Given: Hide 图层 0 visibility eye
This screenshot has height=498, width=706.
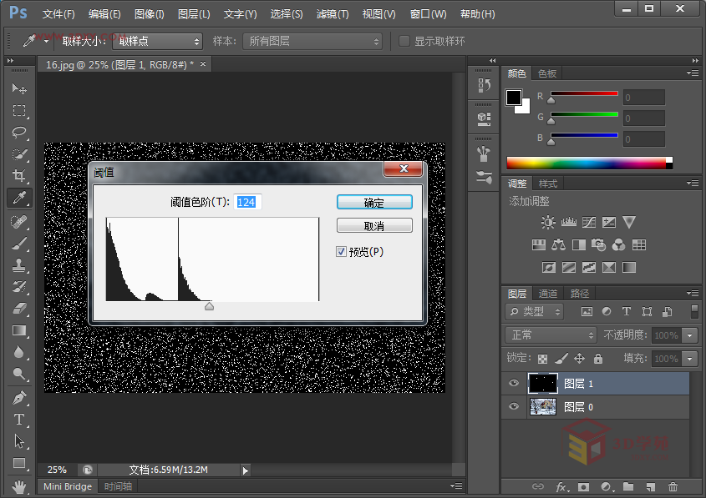Looking at the screenshot, I should 514,406.
